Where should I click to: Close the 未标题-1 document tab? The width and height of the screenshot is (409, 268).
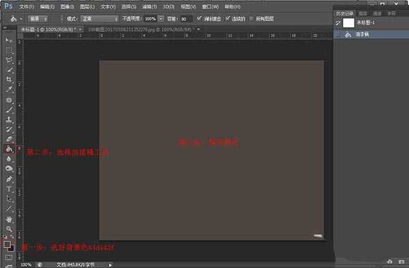pos(80,29)
